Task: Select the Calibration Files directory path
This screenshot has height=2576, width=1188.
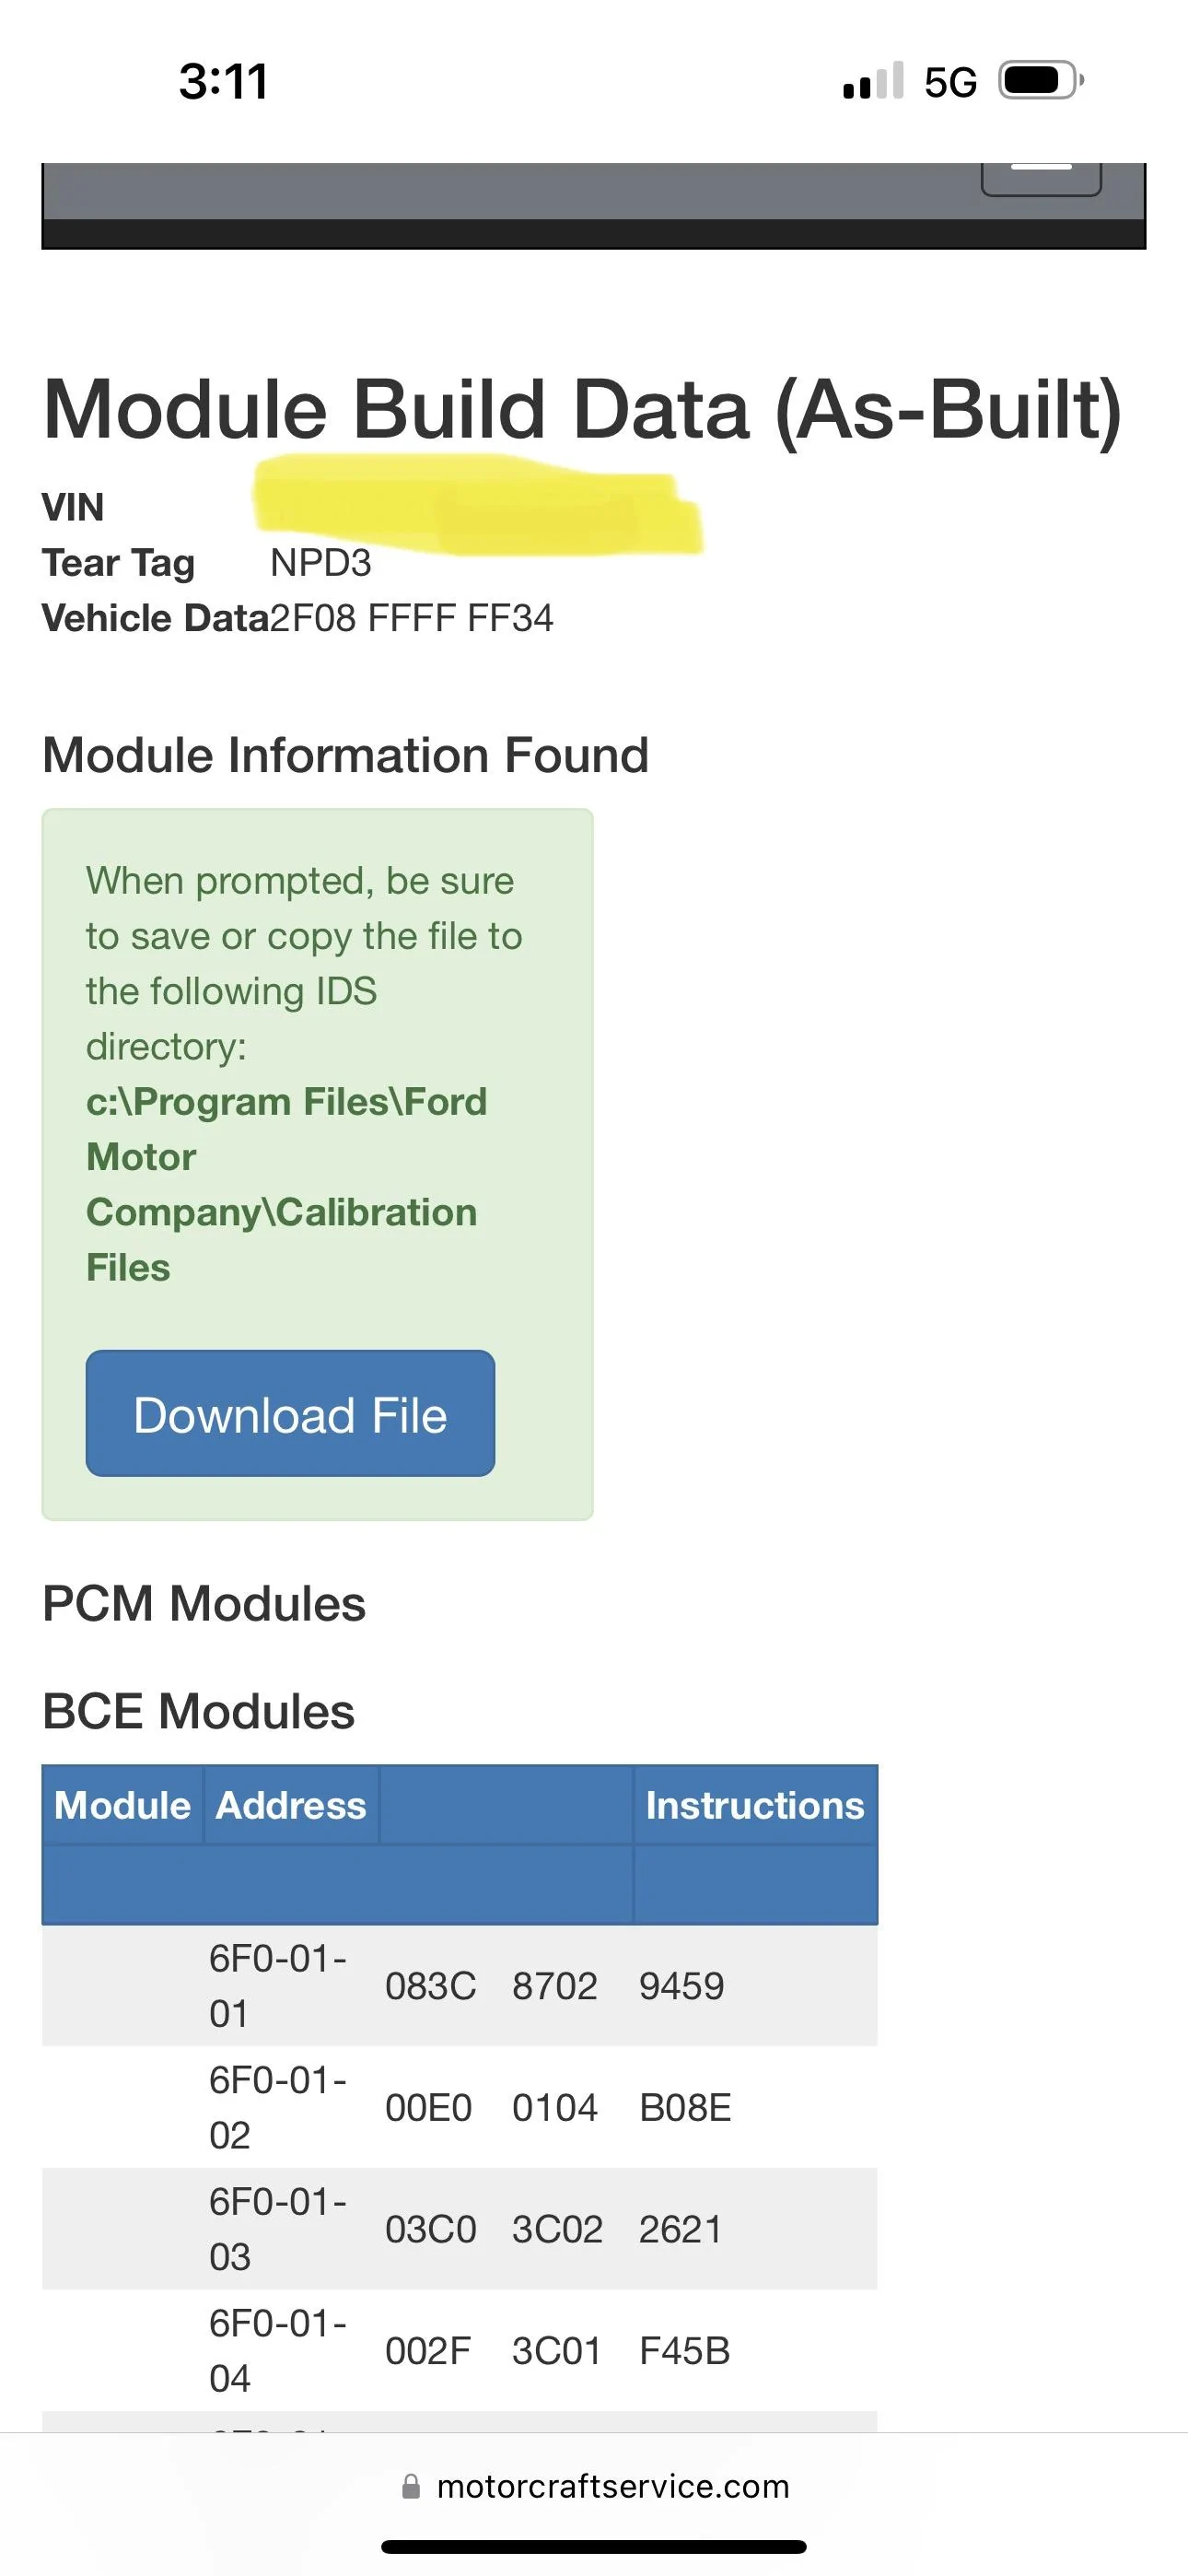Action: point(286,1185)
